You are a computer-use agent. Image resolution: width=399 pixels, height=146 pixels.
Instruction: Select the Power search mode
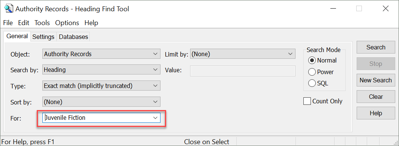tap(312, 72)
